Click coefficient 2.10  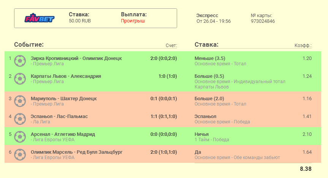click(307, 134)
